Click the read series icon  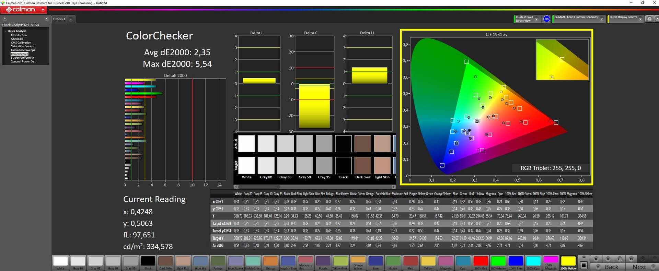pyautogui.click(x=620, y=259)
